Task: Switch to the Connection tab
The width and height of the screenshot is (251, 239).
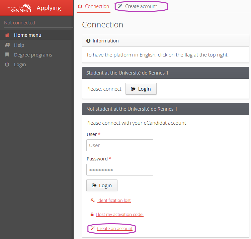Action: (x=93, y=6)
